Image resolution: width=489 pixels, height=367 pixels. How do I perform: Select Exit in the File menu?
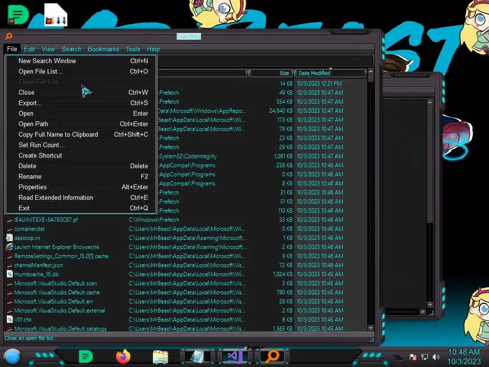[81, 208]
